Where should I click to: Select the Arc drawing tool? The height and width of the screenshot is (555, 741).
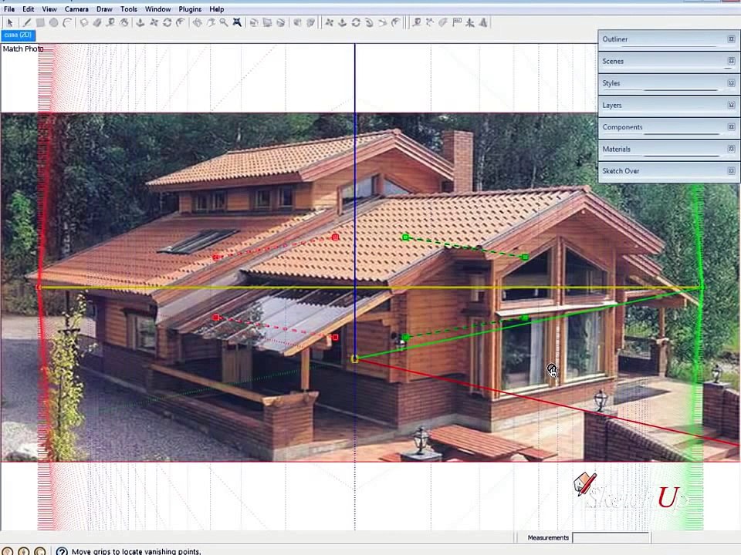(67, 22)
